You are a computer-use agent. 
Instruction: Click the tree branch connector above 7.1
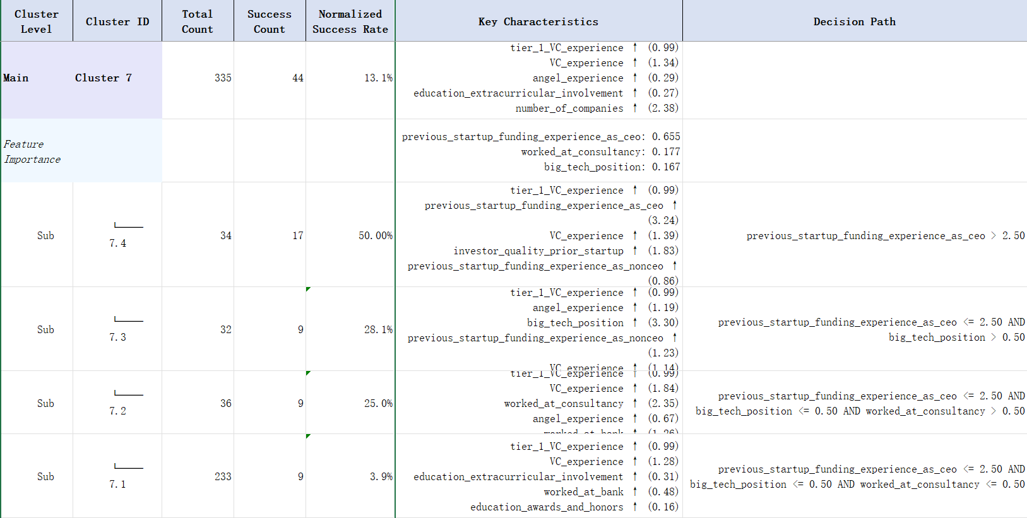click(x=128, y=467)
